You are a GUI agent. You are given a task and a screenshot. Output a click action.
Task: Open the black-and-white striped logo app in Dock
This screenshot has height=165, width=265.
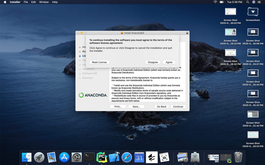(x=152, y=158)
